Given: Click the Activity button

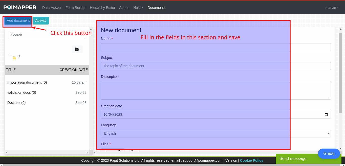Looking at the screenshot, I should pyautogui.click(x=41, y=20).
